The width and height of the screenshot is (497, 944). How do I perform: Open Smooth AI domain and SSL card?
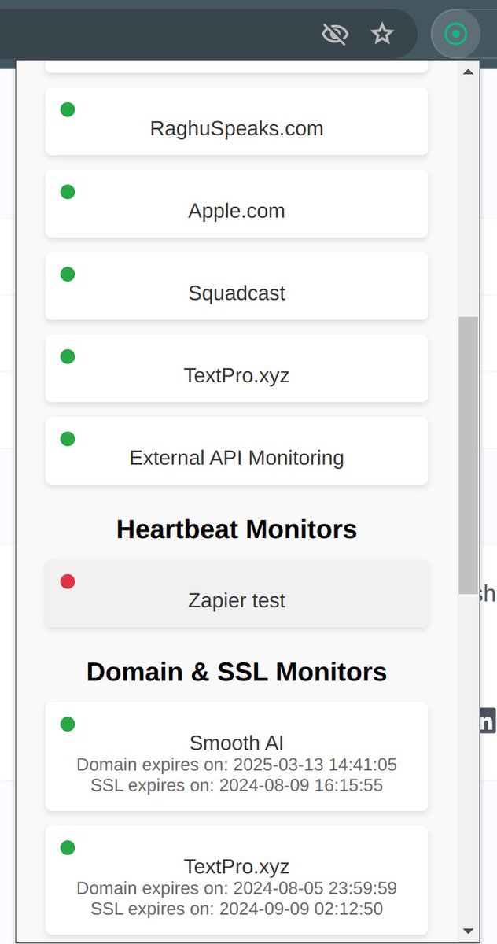tap(237, 756)
